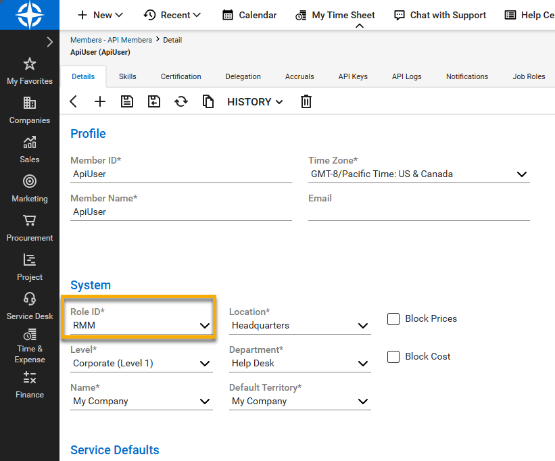This screenshot has width=555, height=461.
Task: Select the Skills tab
Action: 128,76
